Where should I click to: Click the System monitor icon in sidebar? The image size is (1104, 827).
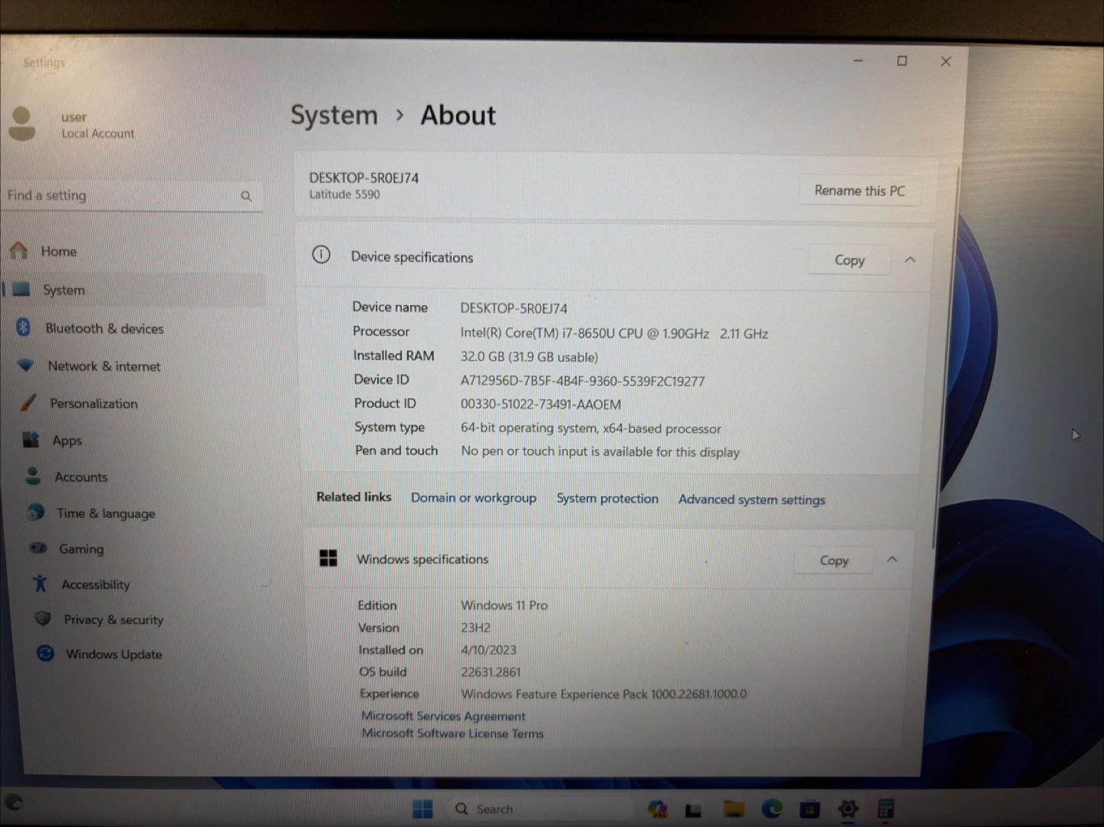pyautogui.click(x=21, y=289)
